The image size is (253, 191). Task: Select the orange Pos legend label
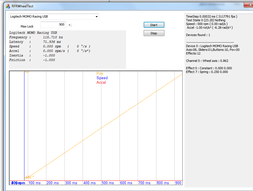pyautogui.click(x=100, y=74)
